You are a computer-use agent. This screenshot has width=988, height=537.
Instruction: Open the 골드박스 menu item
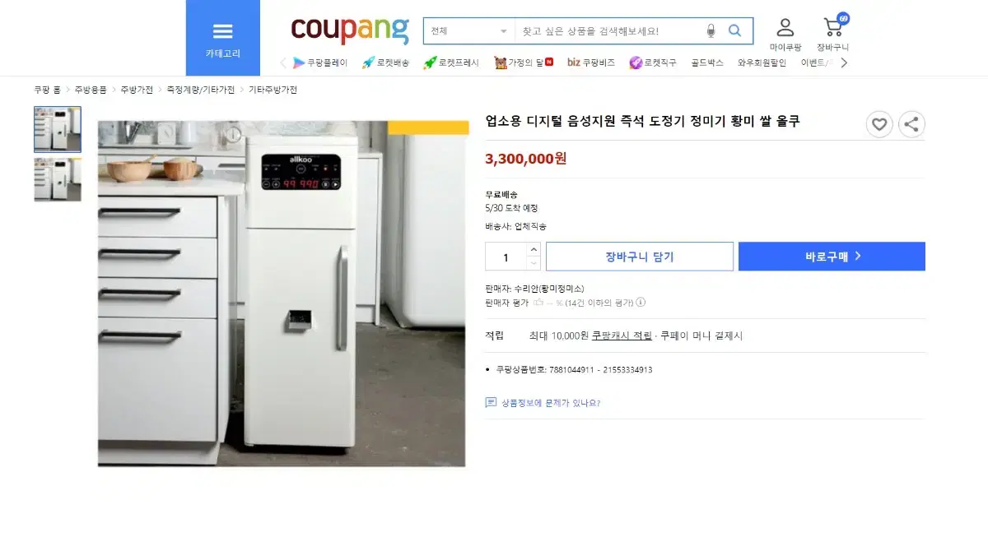click(x=707, y=62)
